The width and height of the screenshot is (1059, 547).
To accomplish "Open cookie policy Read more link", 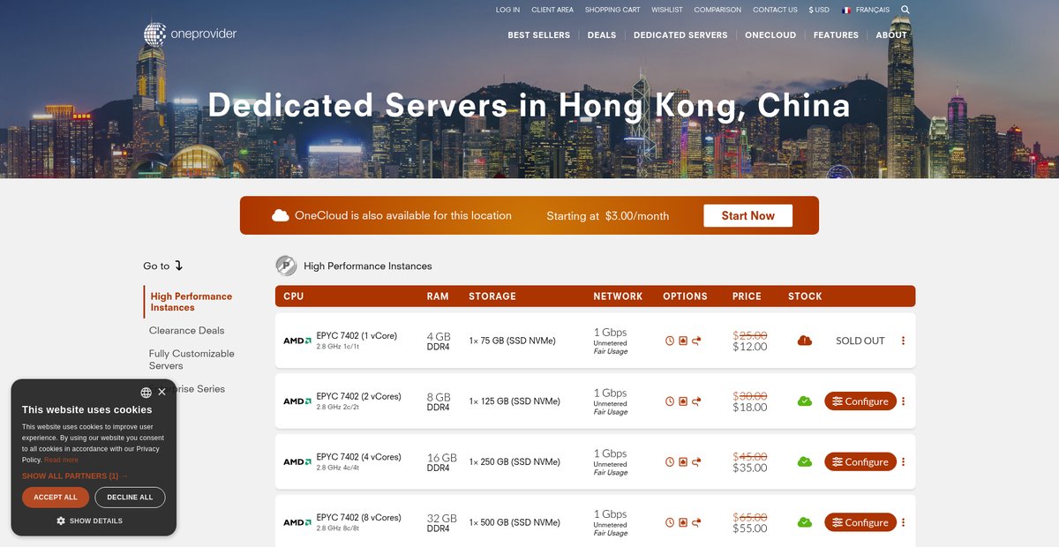I will point(61,460).
